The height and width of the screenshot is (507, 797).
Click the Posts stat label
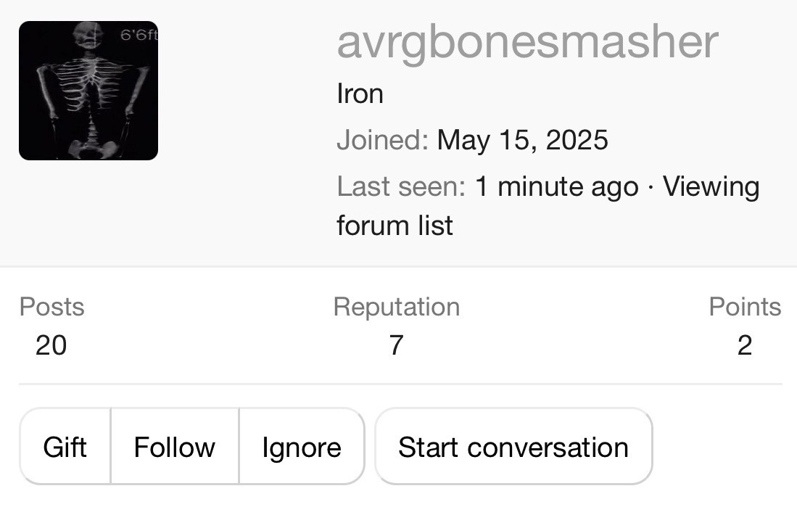51,307
